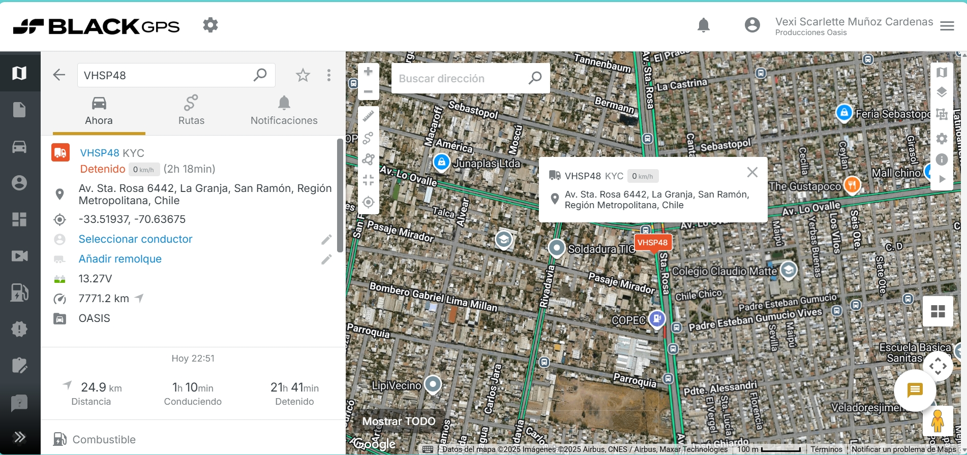967x455 pixels.
Task: Open the hamburger menu in header
Action: pos(947,26)
